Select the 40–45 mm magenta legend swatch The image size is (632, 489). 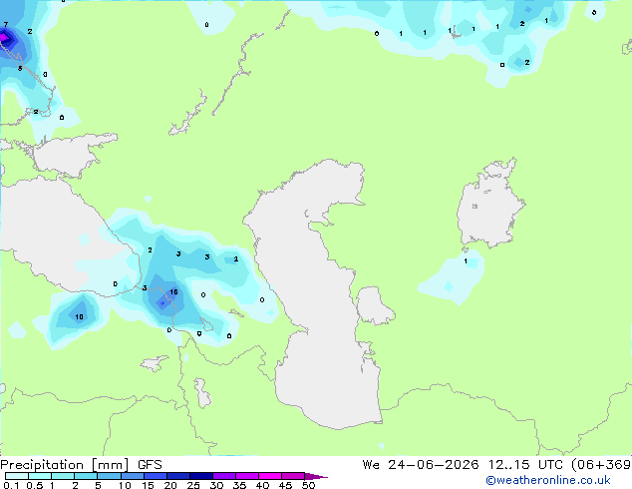tap(270, 476)
